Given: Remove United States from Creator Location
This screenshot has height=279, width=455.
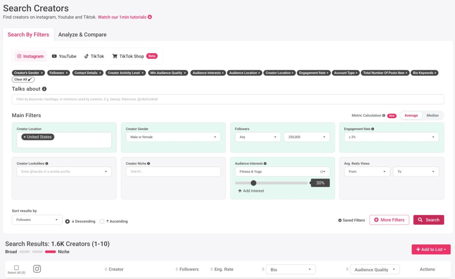Looking at the screenshot, I should click(25, 137).
